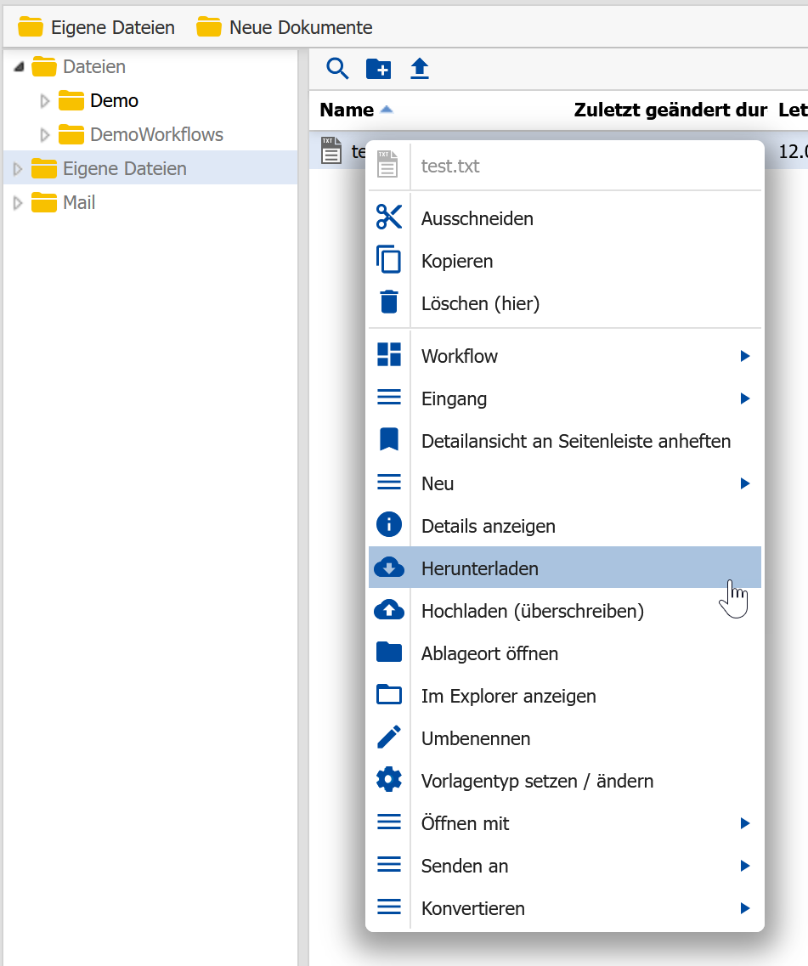Image resolution: width=808 pixels, height=966 pixels.
Task: Expand the DemoWorkflows folder arrow
Action: click(x=44, y=134)
